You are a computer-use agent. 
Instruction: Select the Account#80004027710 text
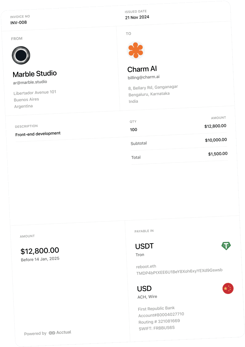[x=161, y=315]
